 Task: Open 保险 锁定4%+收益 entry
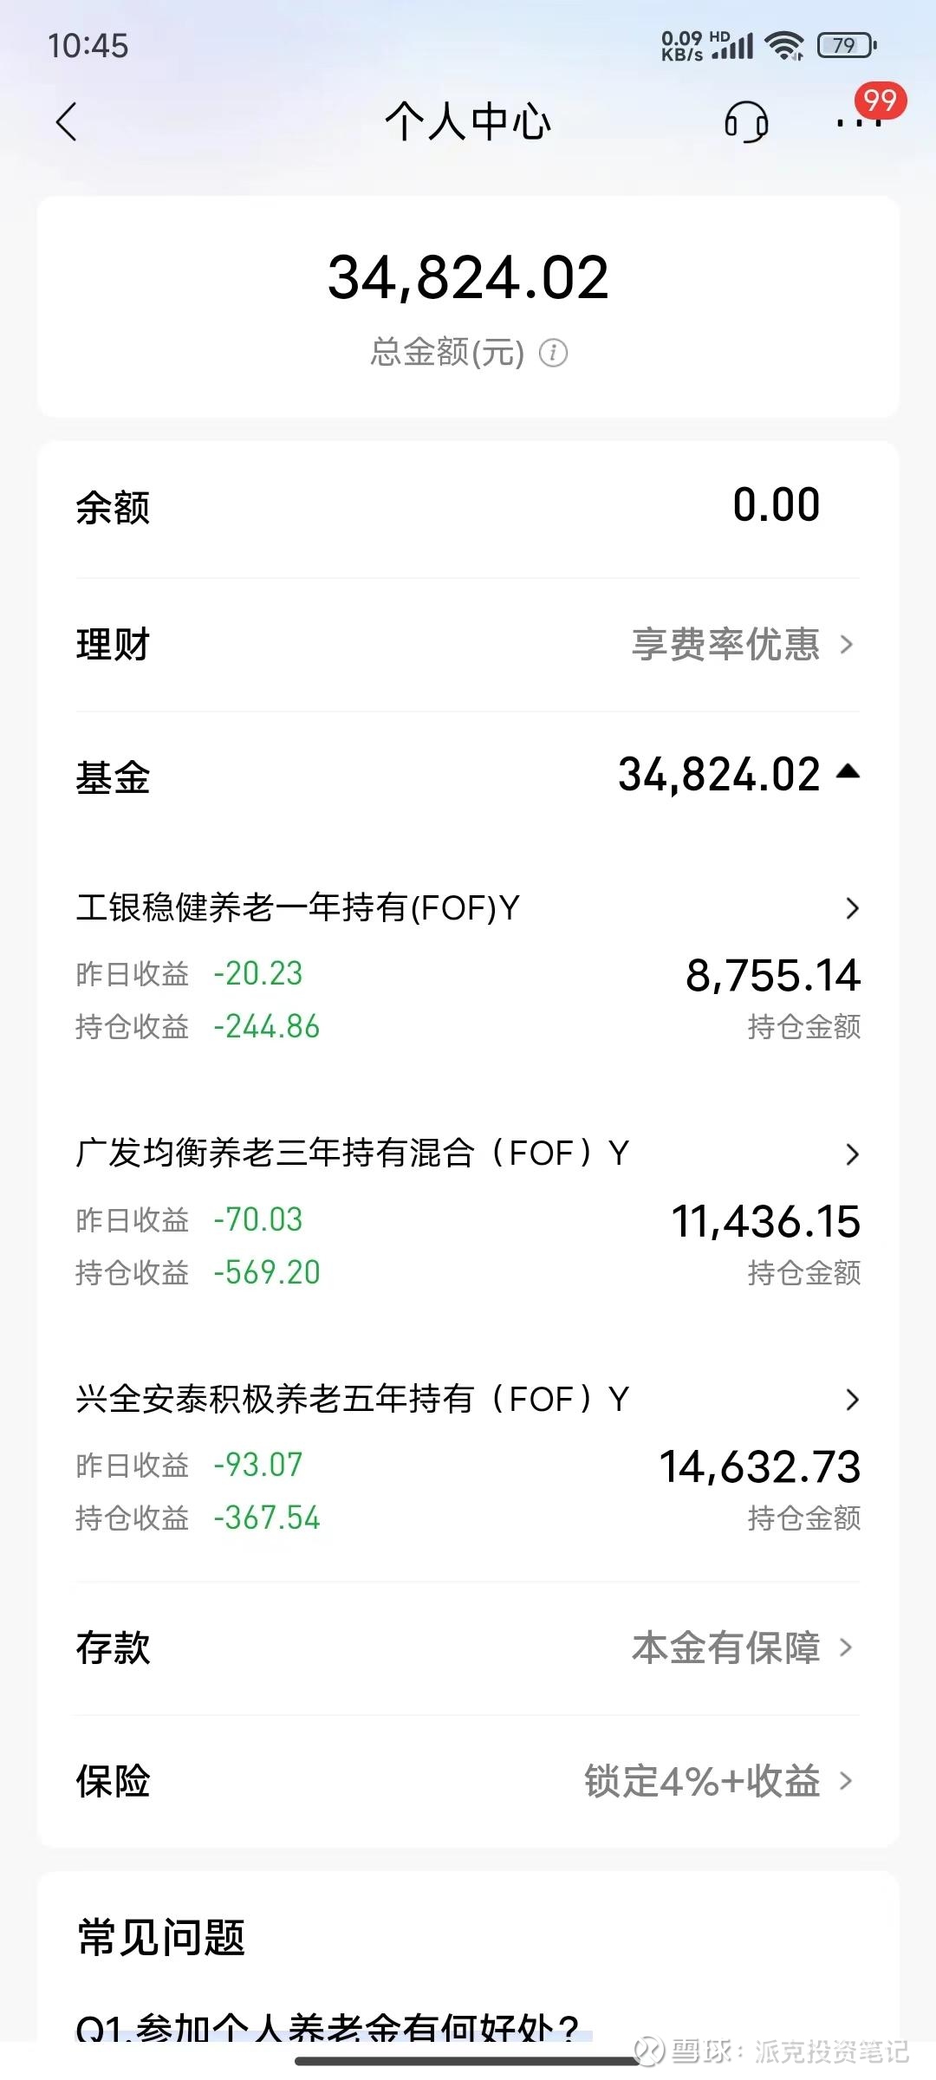point(719,1782)
